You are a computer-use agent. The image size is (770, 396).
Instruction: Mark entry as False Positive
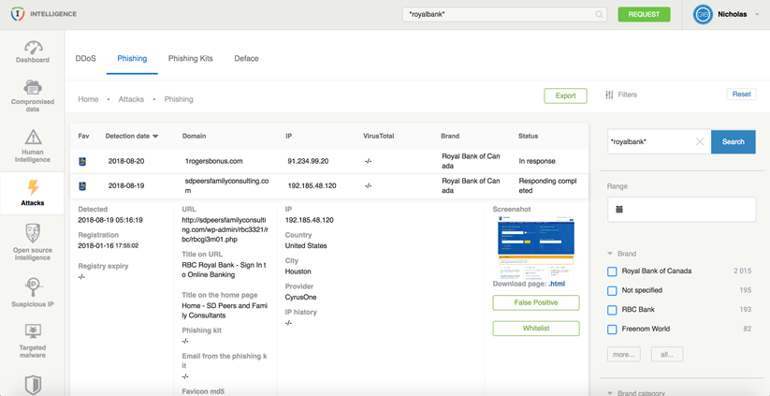535,303
